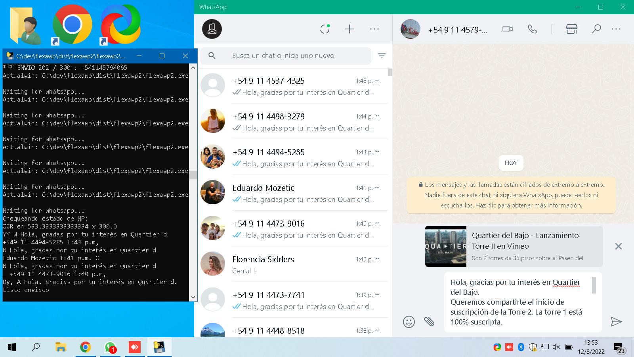This screenshot has height=357, width=634.
Task: Open the business catalog store icon
Action: 571,29
